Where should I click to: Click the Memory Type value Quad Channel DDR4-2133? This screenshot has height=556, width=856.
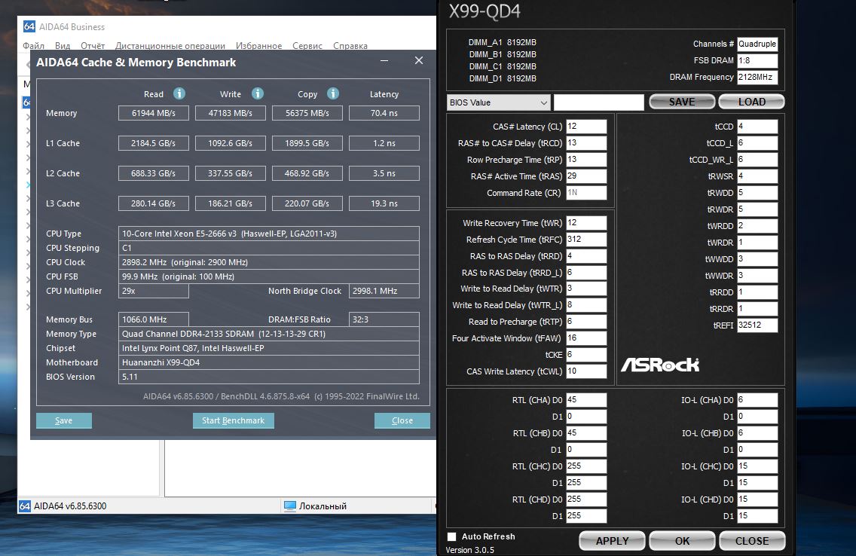[x=268, y=334]
